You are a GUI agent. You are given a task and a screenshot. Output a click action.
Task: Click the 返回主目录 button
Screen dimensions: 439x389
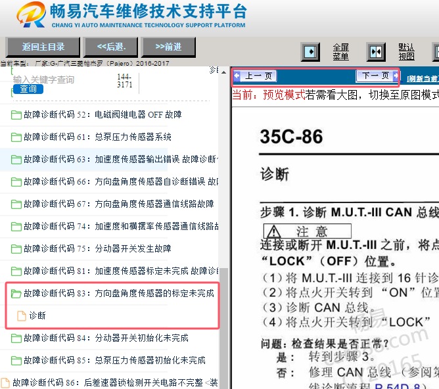coord(43,47)
